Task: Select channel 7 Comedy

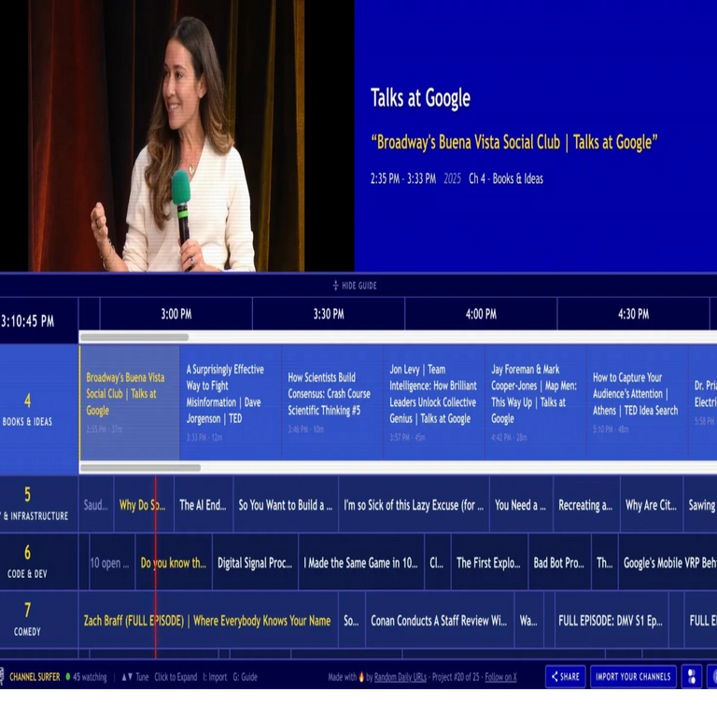Action: [39, 620]
